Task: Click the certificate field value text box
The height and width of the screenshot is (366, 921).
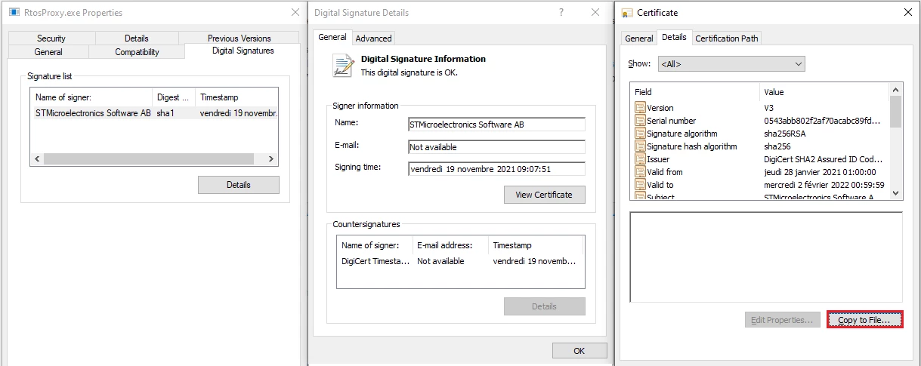Action: click(766, 257)
